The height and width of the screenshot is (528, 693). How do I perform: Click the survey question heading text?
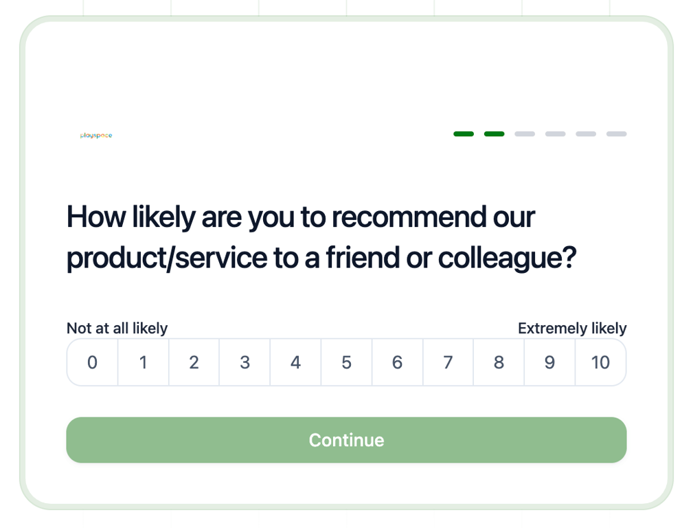[321, 236]
